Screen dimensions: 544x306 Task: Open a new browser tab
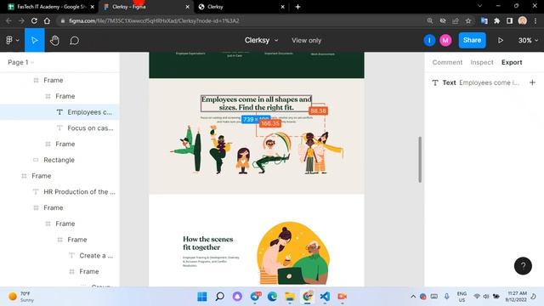click(x=297, y=7)
